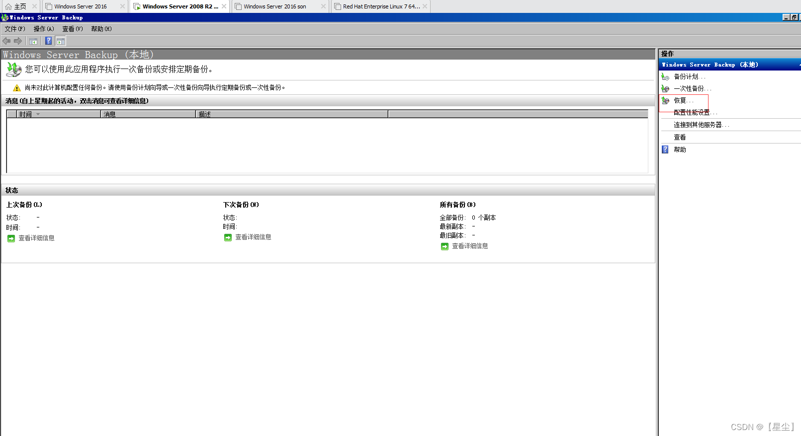Open the 查看(V) menu
The height and width of the screenshot is (436, 801).
(x=73, y=29)
